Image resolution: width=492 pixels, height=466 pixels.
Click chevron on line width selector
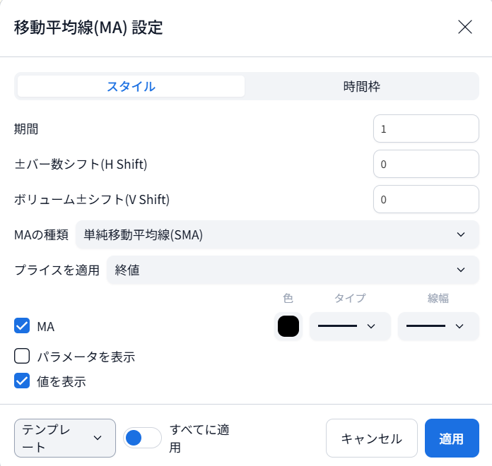[x=459, y=326]
